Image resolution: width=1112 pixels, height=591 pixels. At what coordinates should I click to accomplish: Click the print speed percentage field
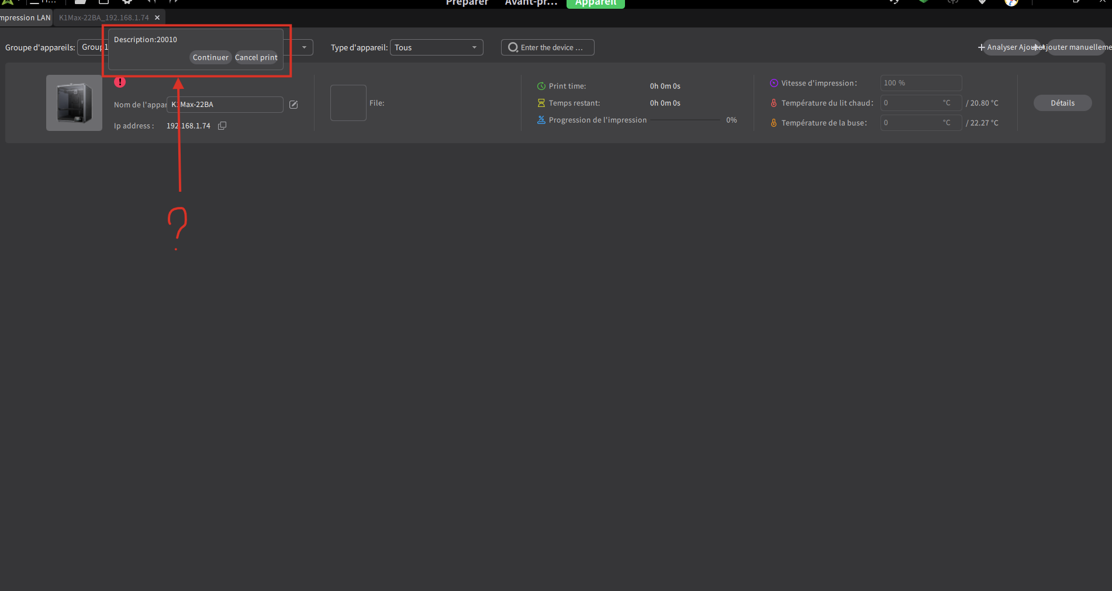(921, 83)
